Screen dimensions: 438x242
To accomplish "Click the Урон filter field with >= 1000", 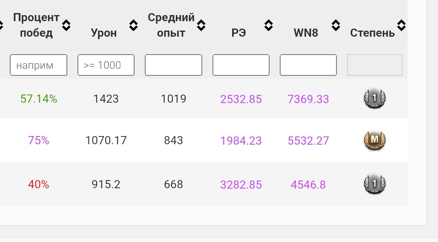I will point(106,65).
